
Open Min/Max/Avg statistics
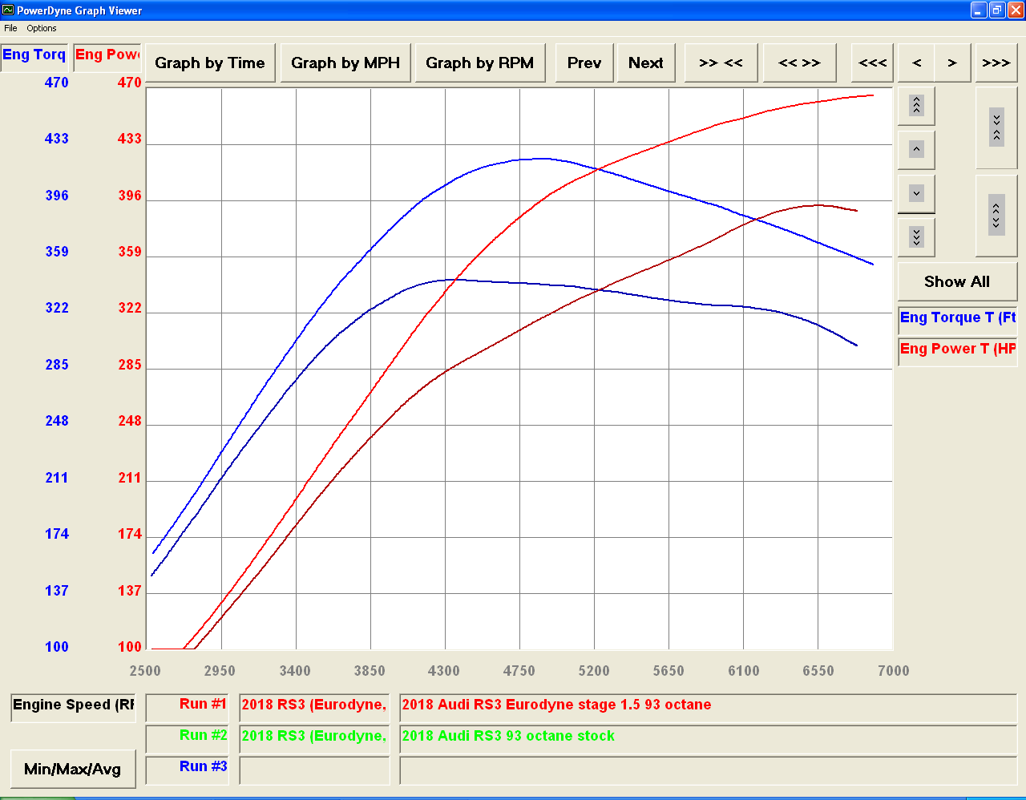pos(73,770)
